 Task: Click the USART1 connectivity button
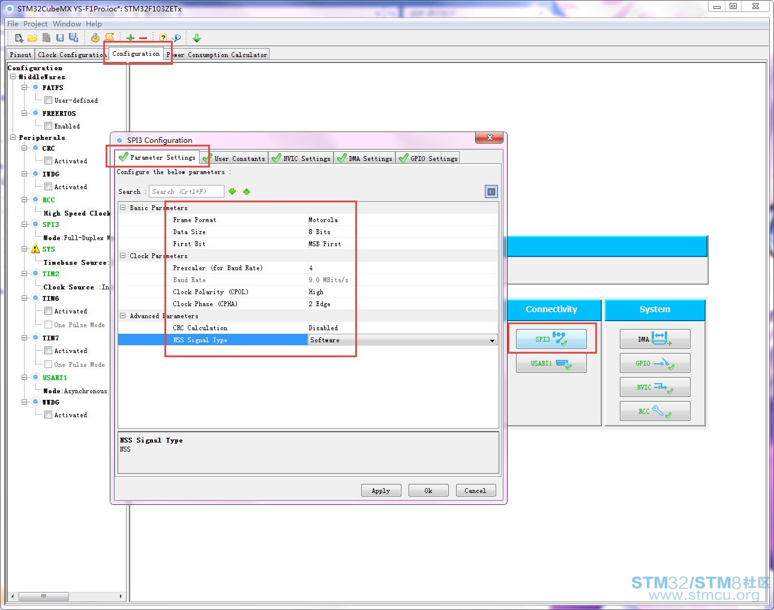[x=551, y=363]
